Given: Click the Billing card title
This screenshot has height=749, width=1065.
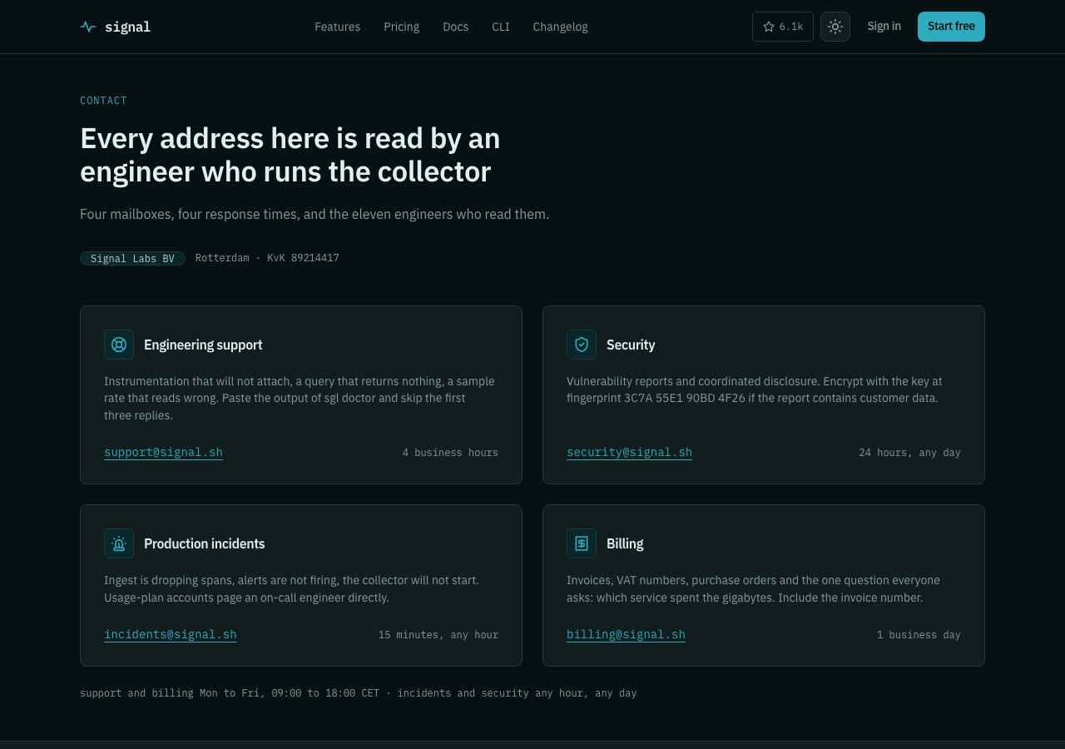Looking at the screenshot, I should (x=625, y=543).
